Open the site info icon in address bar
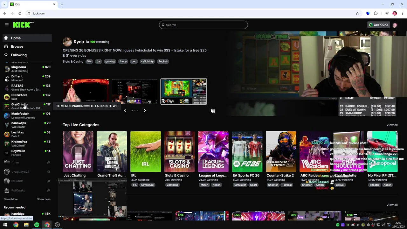This screenshot has height=229, width=407. [x=29, y=13]
